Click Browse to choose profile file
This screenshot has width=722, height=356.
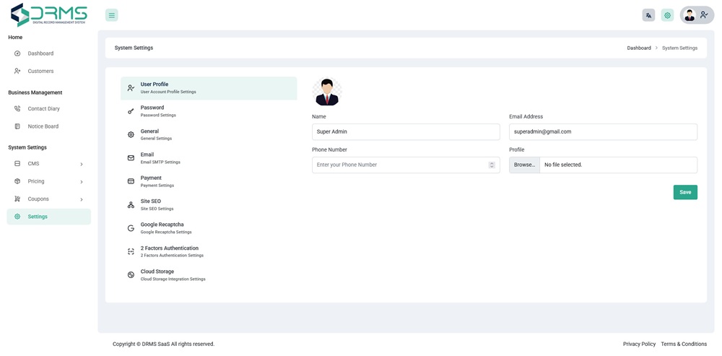524,165
